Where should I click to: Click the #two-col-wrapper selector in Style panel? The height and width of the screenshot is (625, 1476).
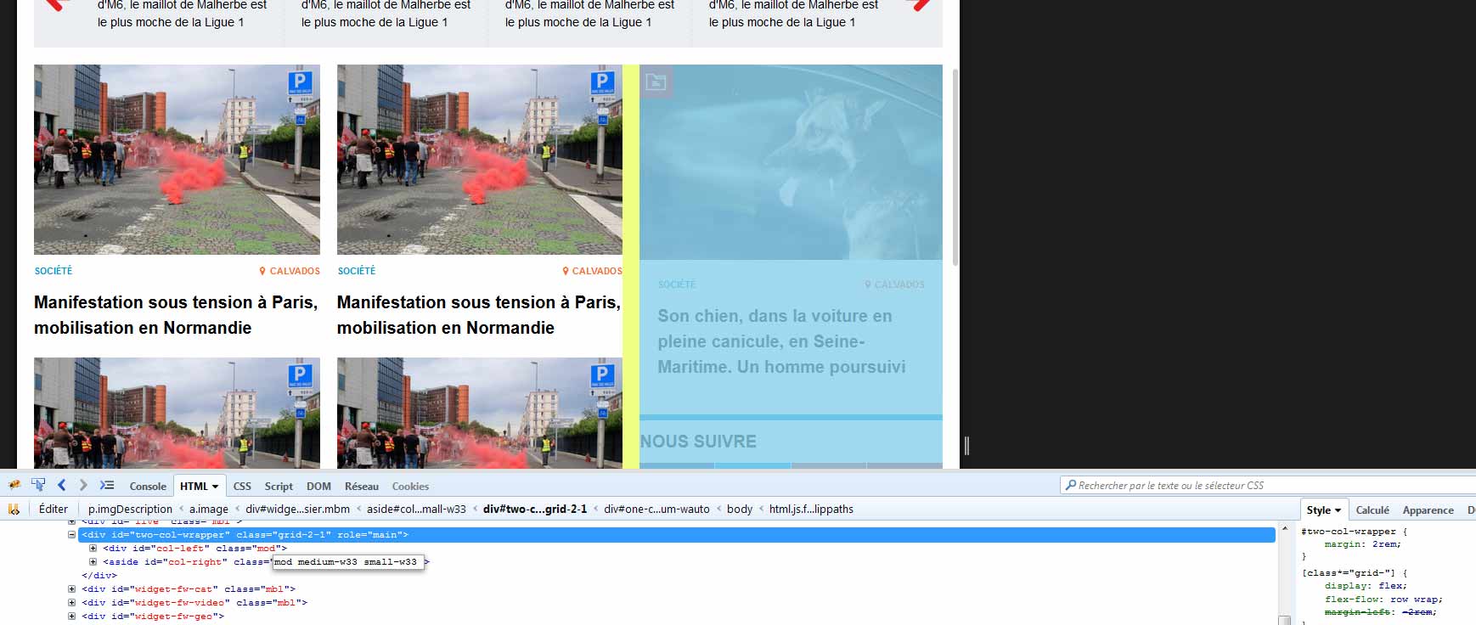[x=1348, y=532]
